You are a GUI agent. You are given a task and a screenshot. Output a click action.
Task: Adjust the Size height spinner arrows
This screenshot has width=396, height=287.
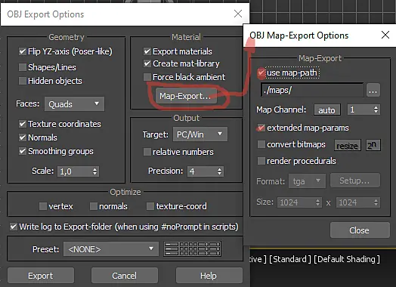pyautogui.click(x=376, y=202)
